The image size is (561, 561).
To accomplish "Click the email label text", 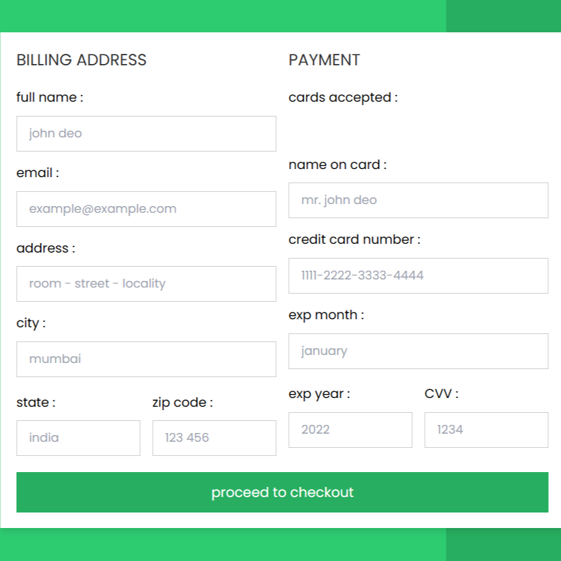I will click(38, 173).
